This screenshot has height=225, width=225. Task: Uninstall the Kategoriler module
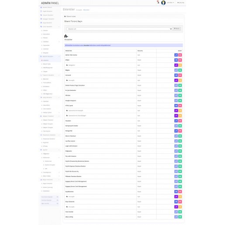[180, 131]
